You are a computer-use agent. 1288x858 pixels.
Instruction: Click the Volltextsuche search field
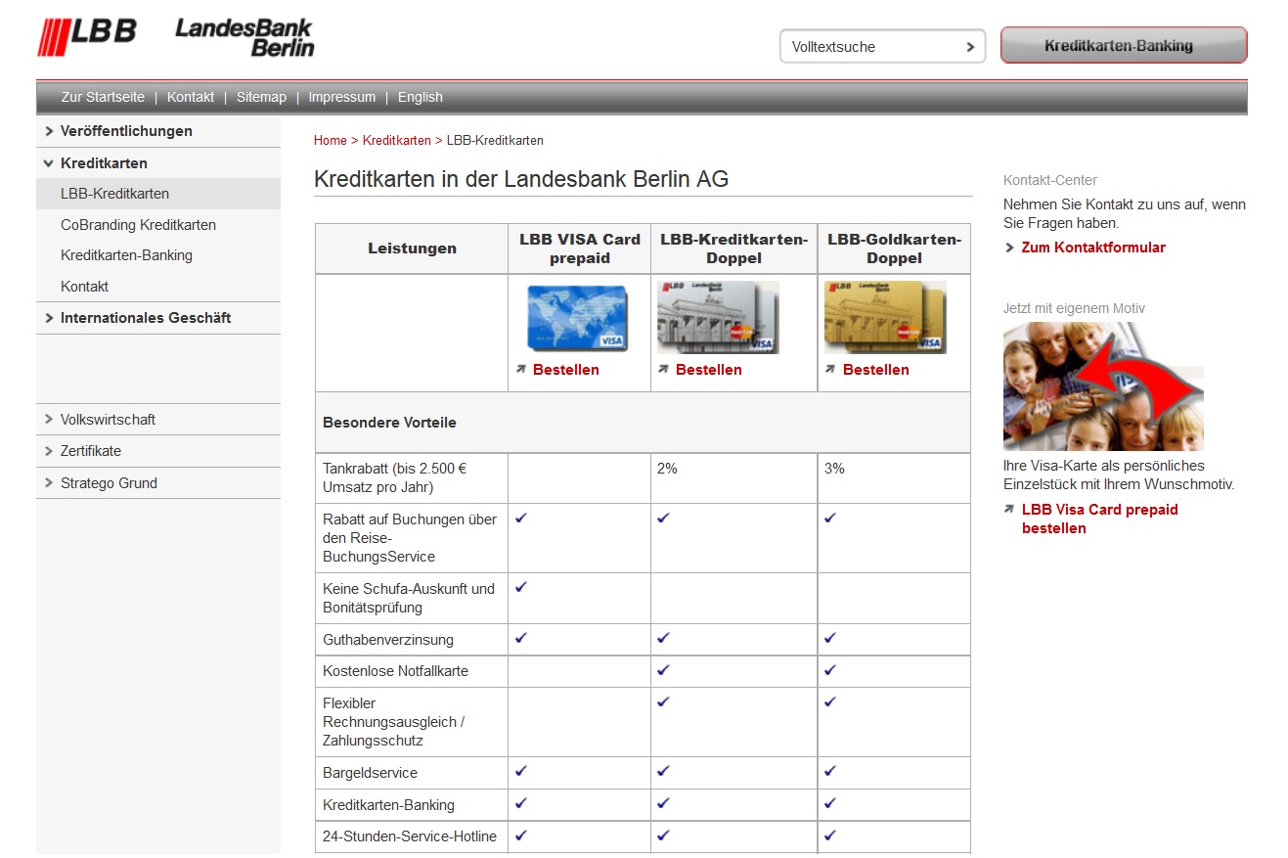click(883, 46)
